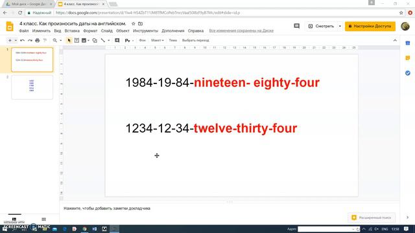This screenshot has width=415, height=233.
Task: Switch to the Мой диск browser tab
Action: click(29, 4)
